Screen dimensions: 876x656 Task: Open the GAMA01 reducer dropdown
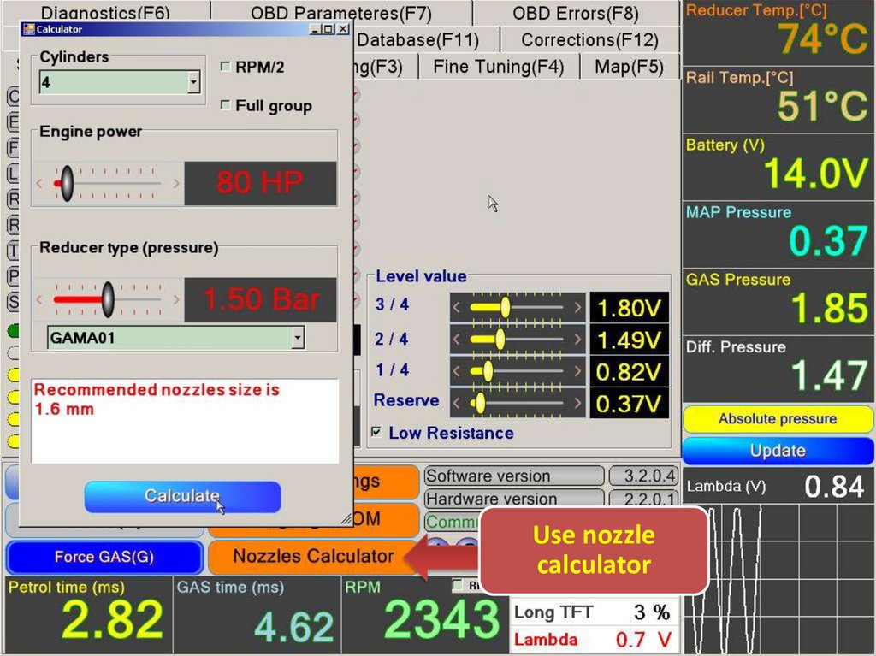click(x=298, y=338)
